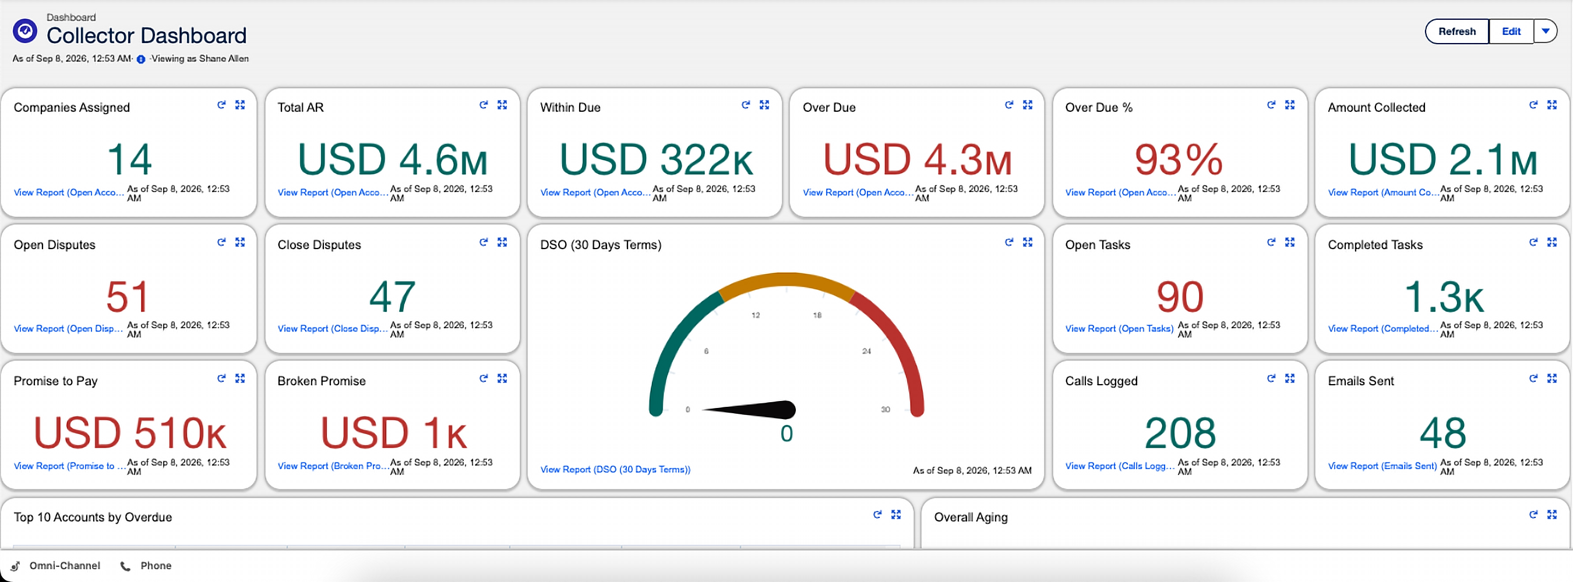Expand the DSO (30 Days Terms) widget
The width and height of the screenshot is (1573, 582).
(x=1028, y=242)
